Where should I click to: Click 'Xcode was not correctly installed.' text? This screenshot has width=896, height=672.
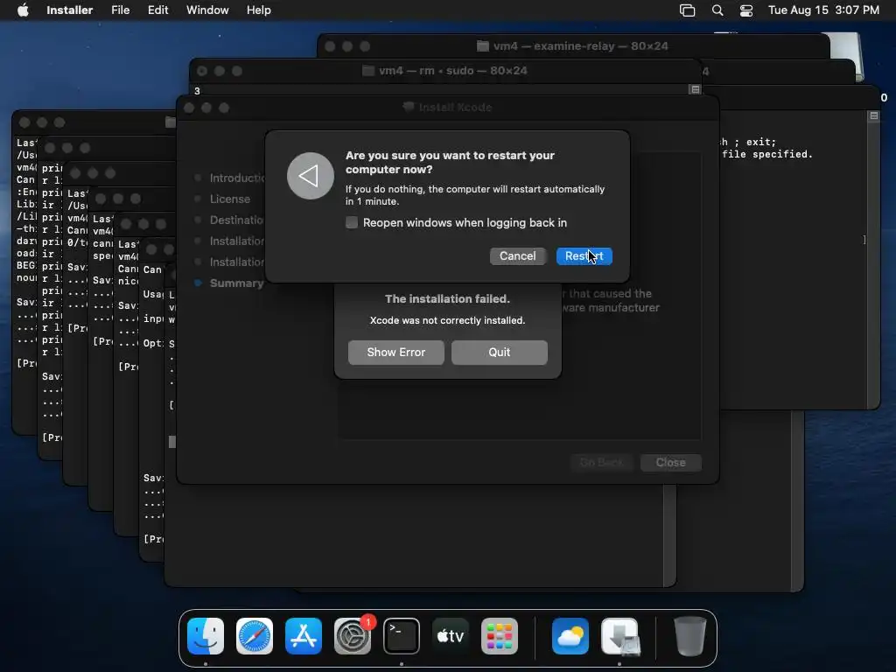[x=447, y=320]
